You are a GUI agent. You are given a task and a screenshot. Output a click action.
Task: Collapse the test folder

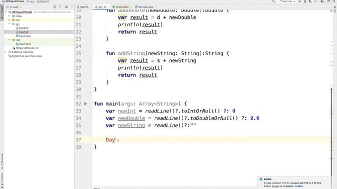click(9, 40)
